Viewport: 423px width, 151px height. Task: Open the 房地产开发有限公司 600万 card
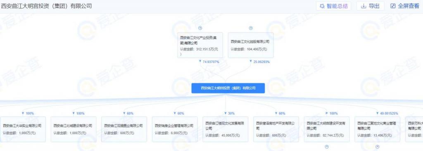pos(276,129)
